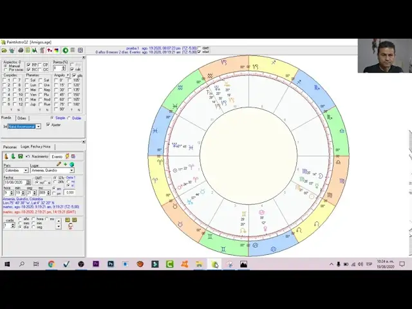
Task: Click the globe icon above Lugar
Action: click(71, 165)
